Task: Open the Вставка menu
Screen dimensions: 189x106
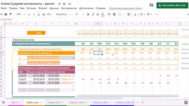Action: (31, 8)
